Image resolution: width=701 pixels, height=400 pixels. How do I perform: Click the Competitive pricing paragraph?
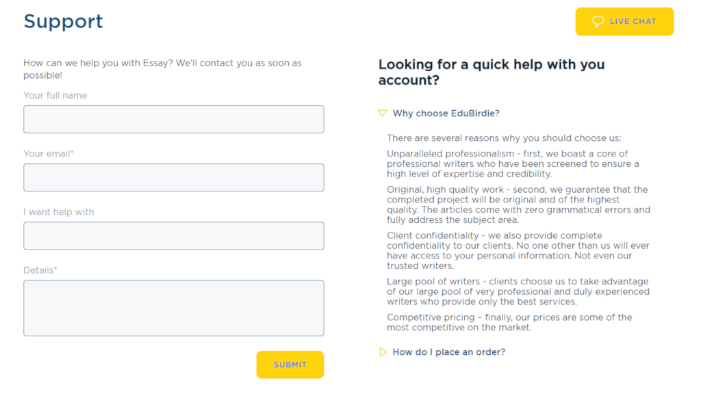(x=509, y=322)
